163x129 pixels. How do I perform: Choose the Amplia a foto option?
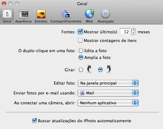pyautogui.click(x=81, y=57)
